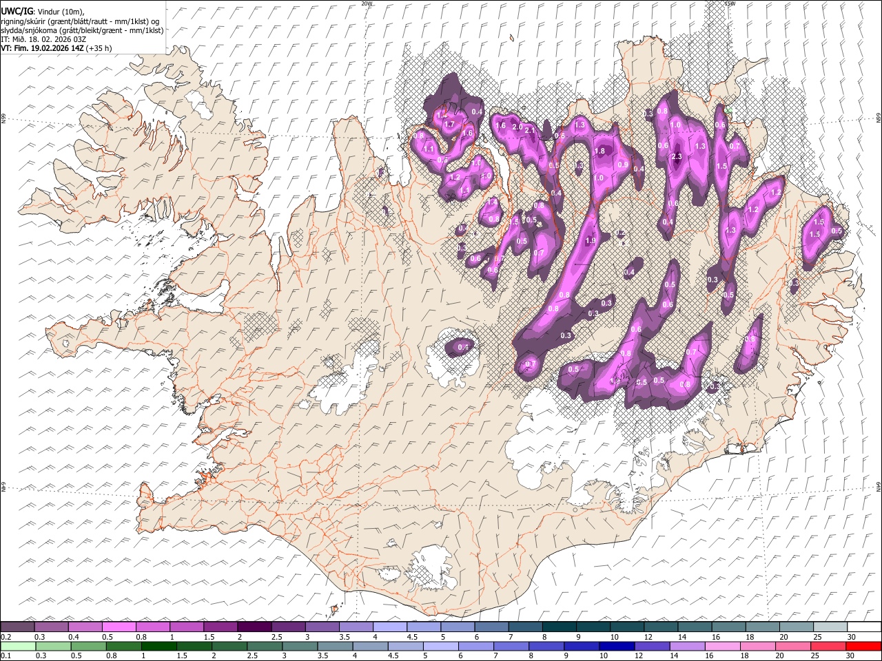This screenshot has width=882, height=661.
Task: Click the 1.9 precipitation value on the map
Action: pos(591,241)
